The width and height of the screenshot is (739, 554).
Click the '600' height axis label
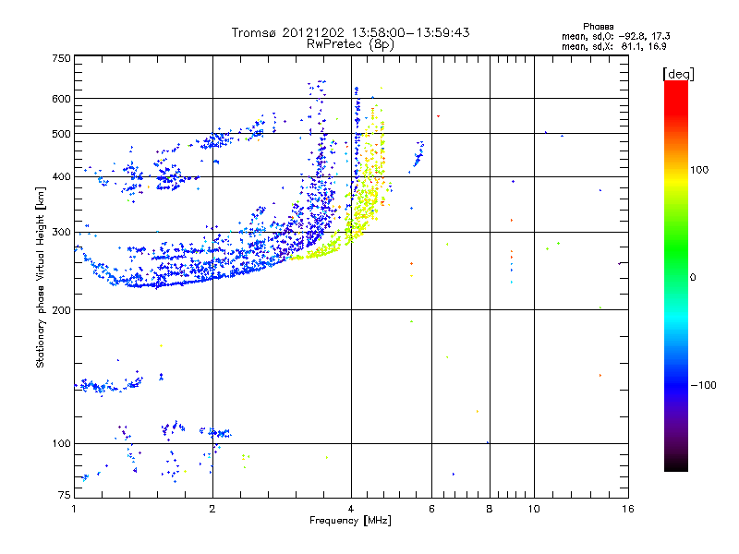pyautogui.click(x=61, y=99)
